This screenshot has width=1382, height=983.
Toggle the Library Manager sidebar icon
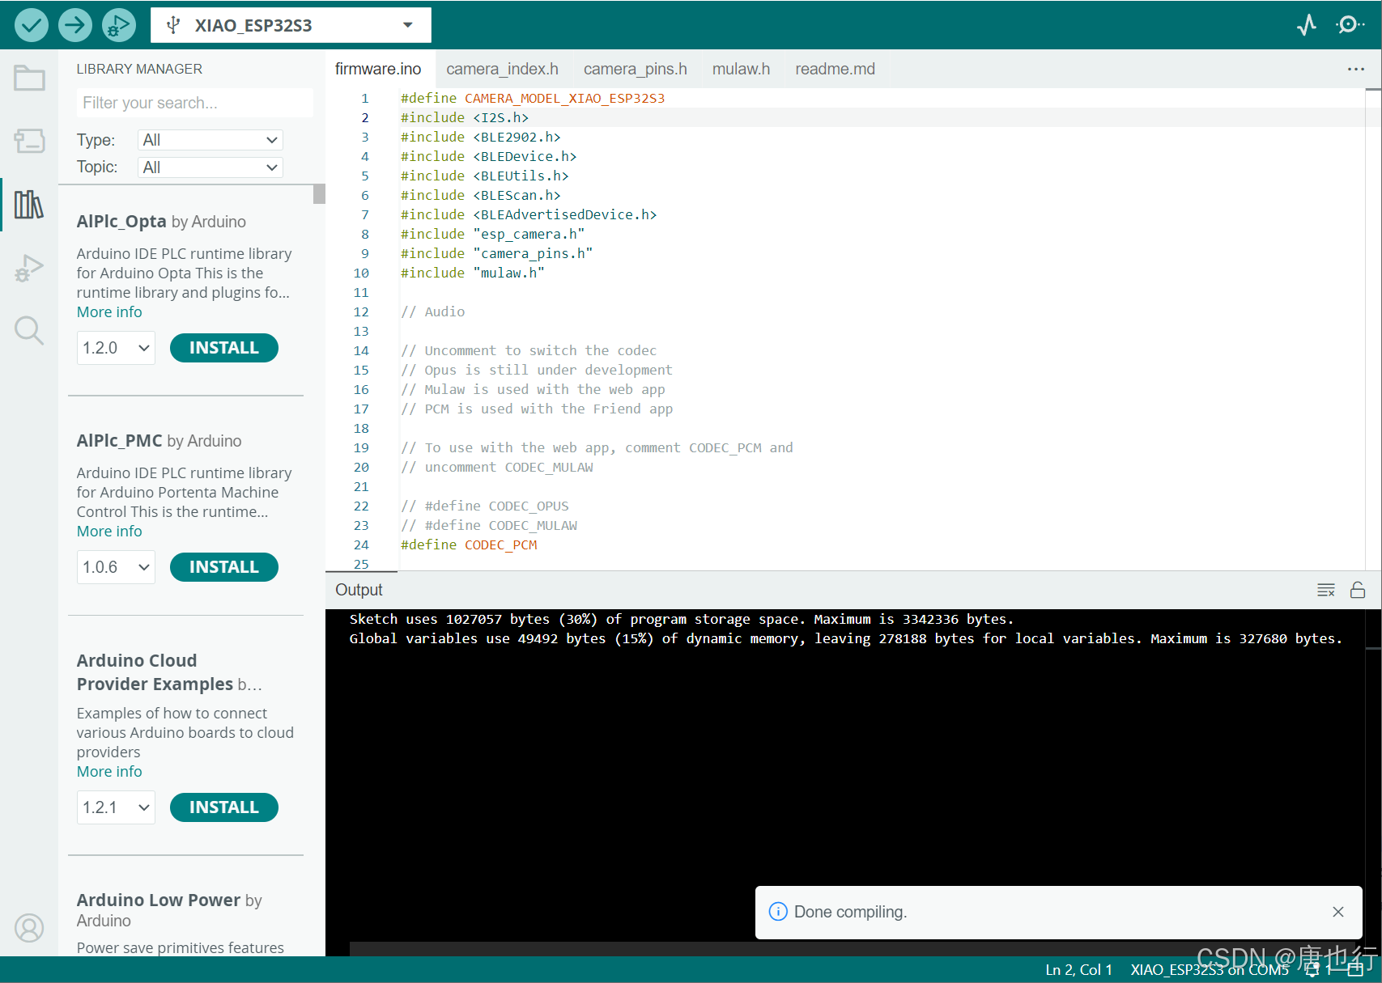point(29,205)
